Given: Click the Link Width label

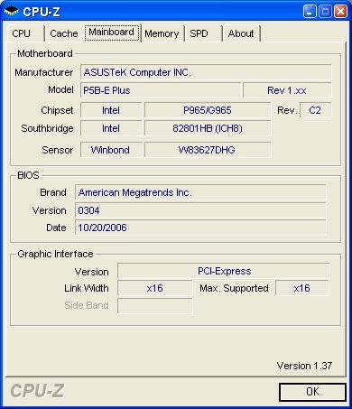Looking at the screenshot, I should pos(87,288).
